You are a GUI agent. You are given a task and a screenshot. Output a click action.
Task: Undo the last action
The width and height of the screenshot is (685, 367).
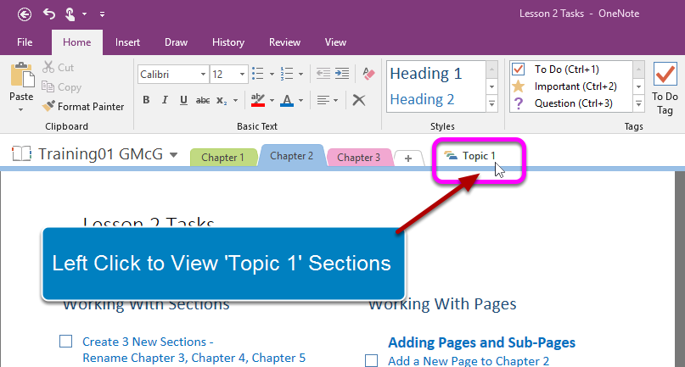pyautogui.click(x=49, y=14)
